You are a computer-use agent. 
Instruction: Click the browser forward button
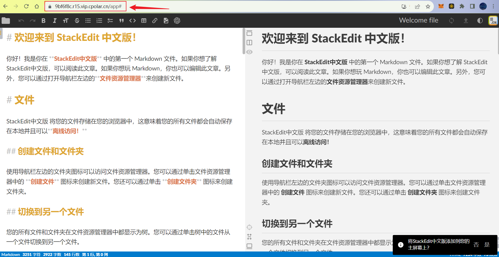(16, 6)
